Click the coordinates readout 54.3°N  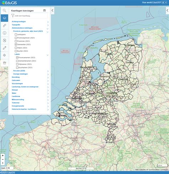coord(81,169)
